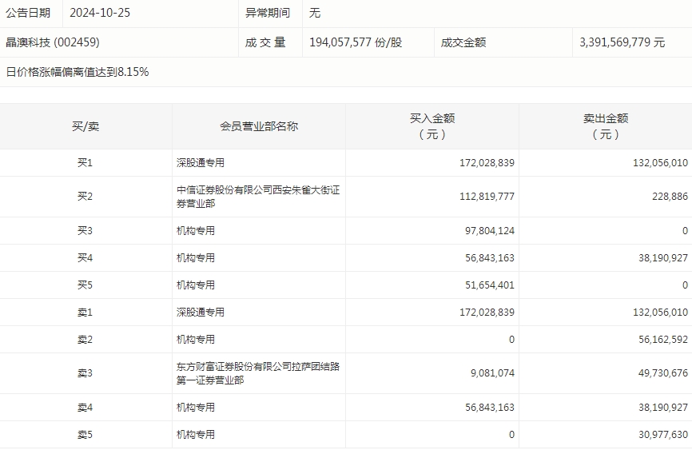
Task: Click the text 日价格涨幅偏离值达到8.15%
Action: tap(78, 72)
